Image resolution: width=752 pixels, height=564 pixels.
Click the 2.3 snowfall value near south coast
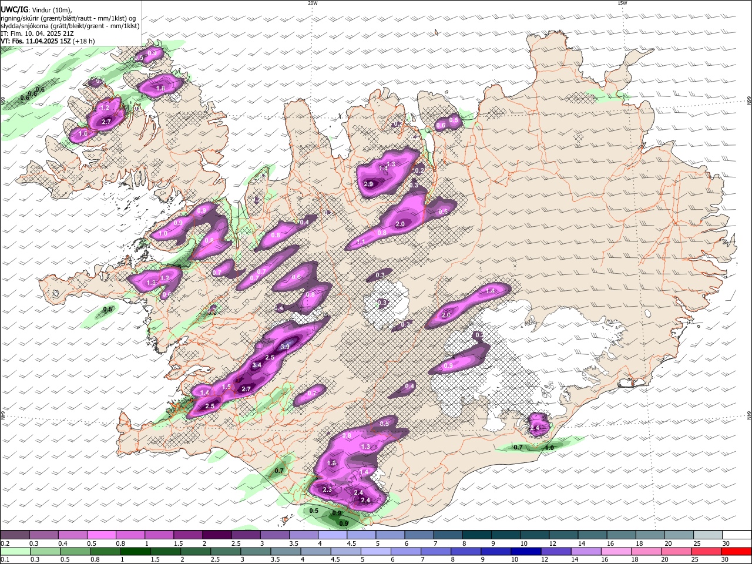(327, 489)
